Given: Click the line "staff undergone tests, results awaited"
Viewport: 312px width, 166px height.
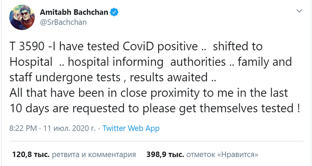Looking at the screenshot, I should (113, 77).
